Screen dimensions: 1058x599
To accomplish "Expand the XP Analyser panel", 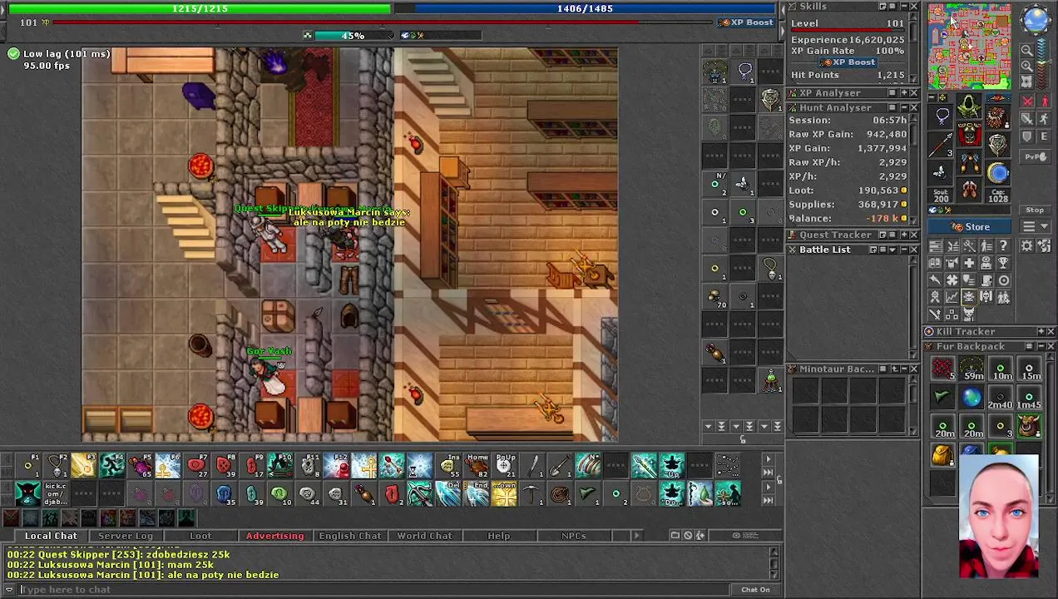I will (903, 94).
